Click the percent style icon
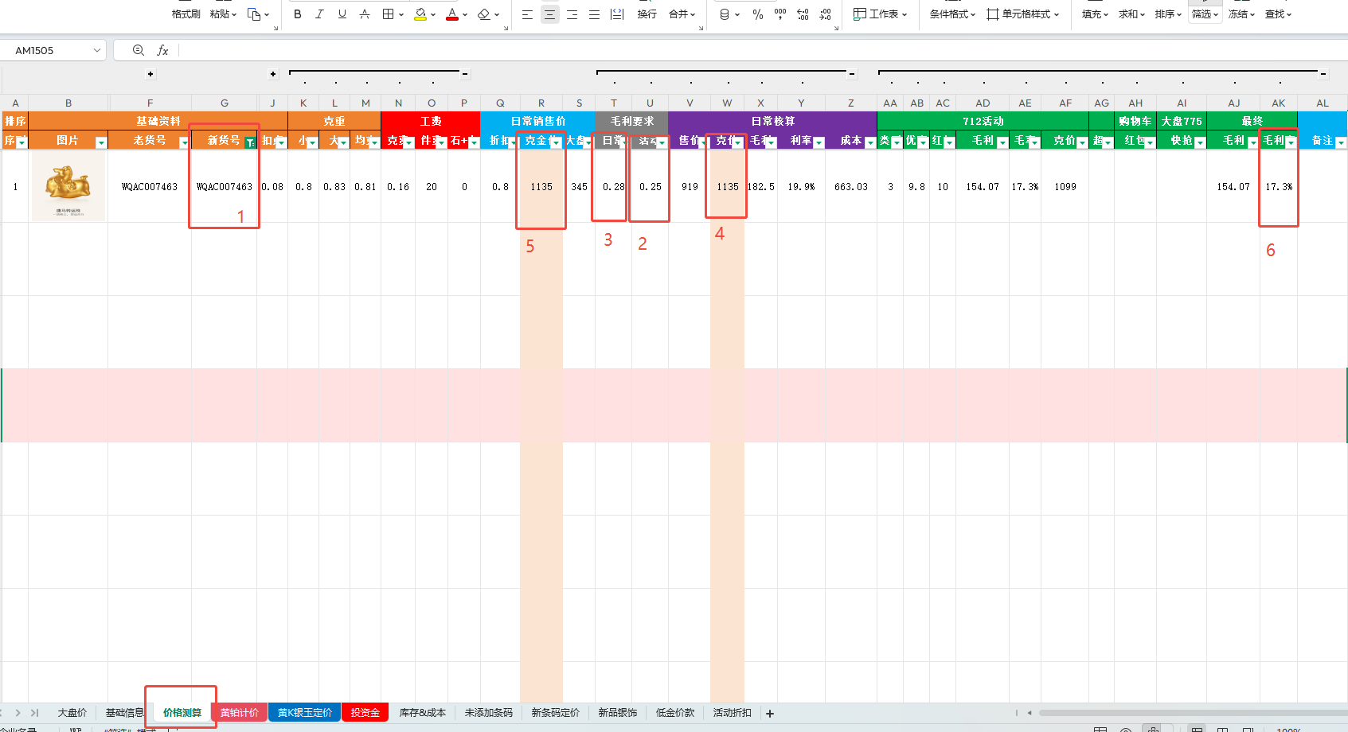The height and width of the screenshot is (732, 1348). pos(757,14)
